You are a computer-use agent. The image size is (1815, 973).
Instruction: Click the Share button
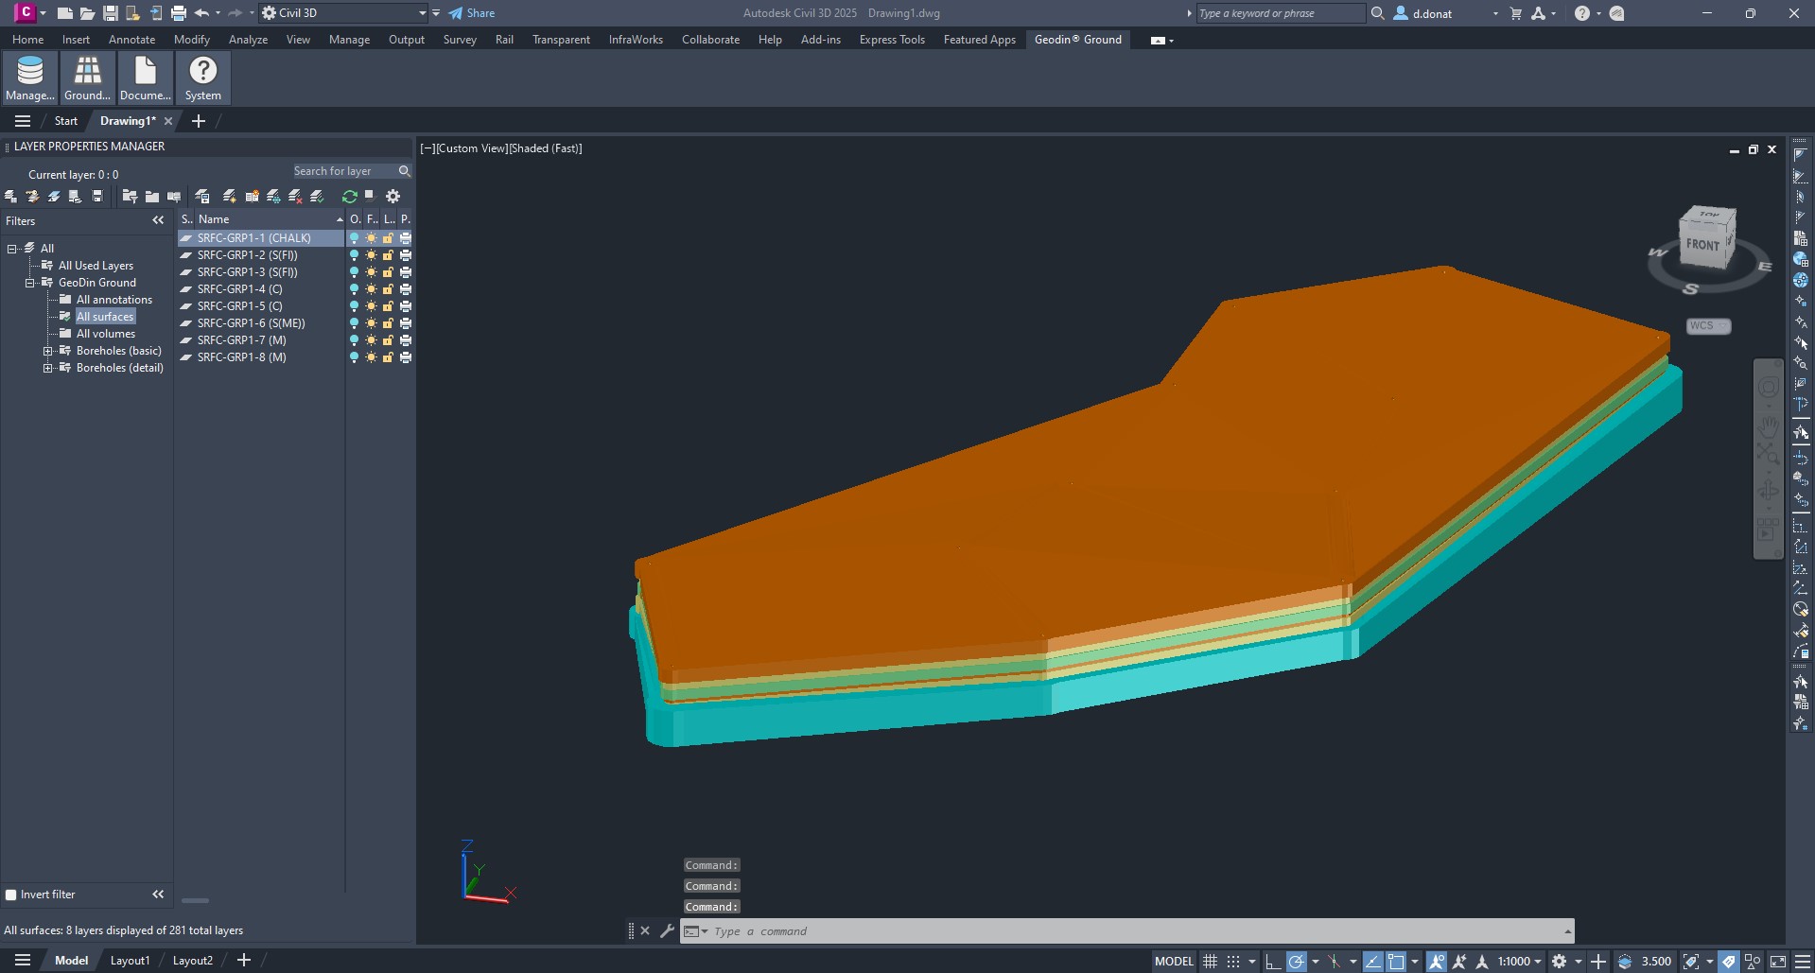[x=471, y=13]
